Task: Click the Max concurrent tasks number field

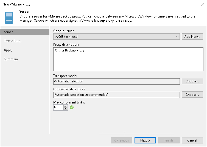Action: [58, 107]
